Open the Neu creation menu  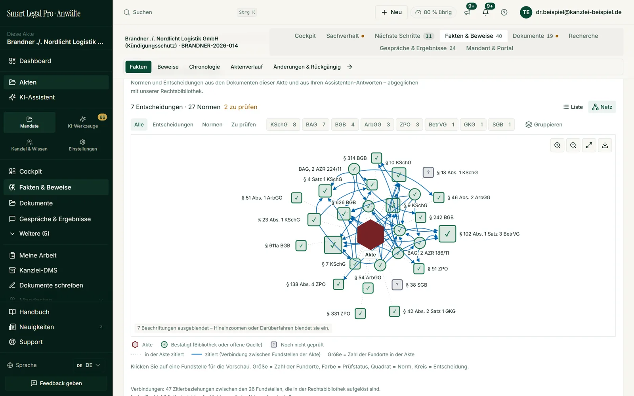coord(391,12)
